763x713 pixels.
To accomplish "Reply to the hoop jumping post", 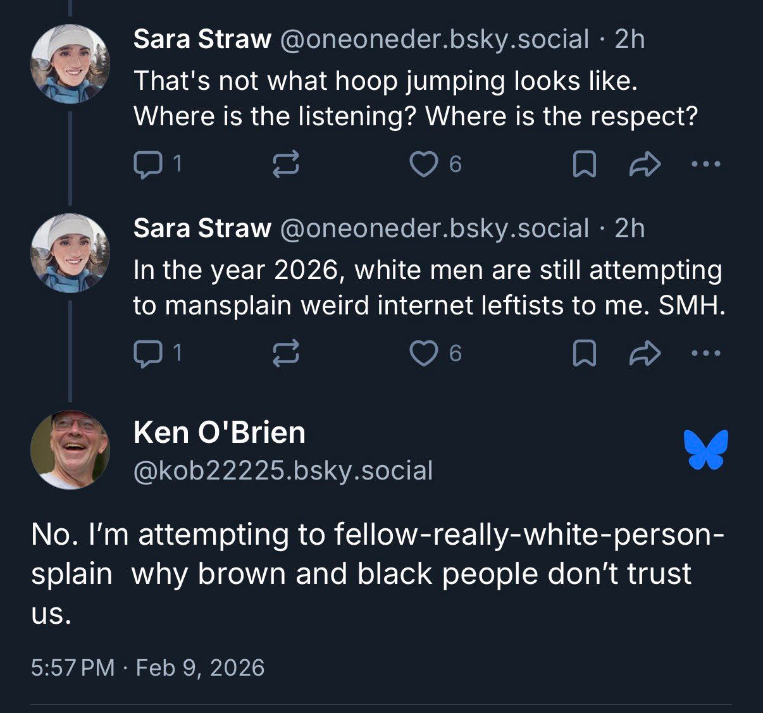I will (147, 164).
